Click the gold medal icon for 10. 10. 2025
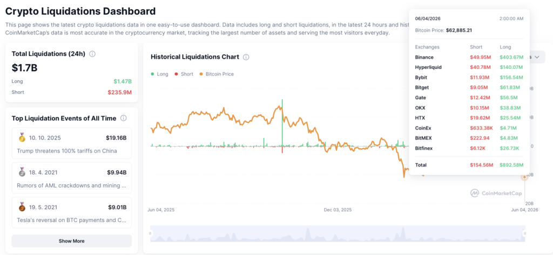The width and height of the screenshot is (553, 255). click(x=22, y=137)
